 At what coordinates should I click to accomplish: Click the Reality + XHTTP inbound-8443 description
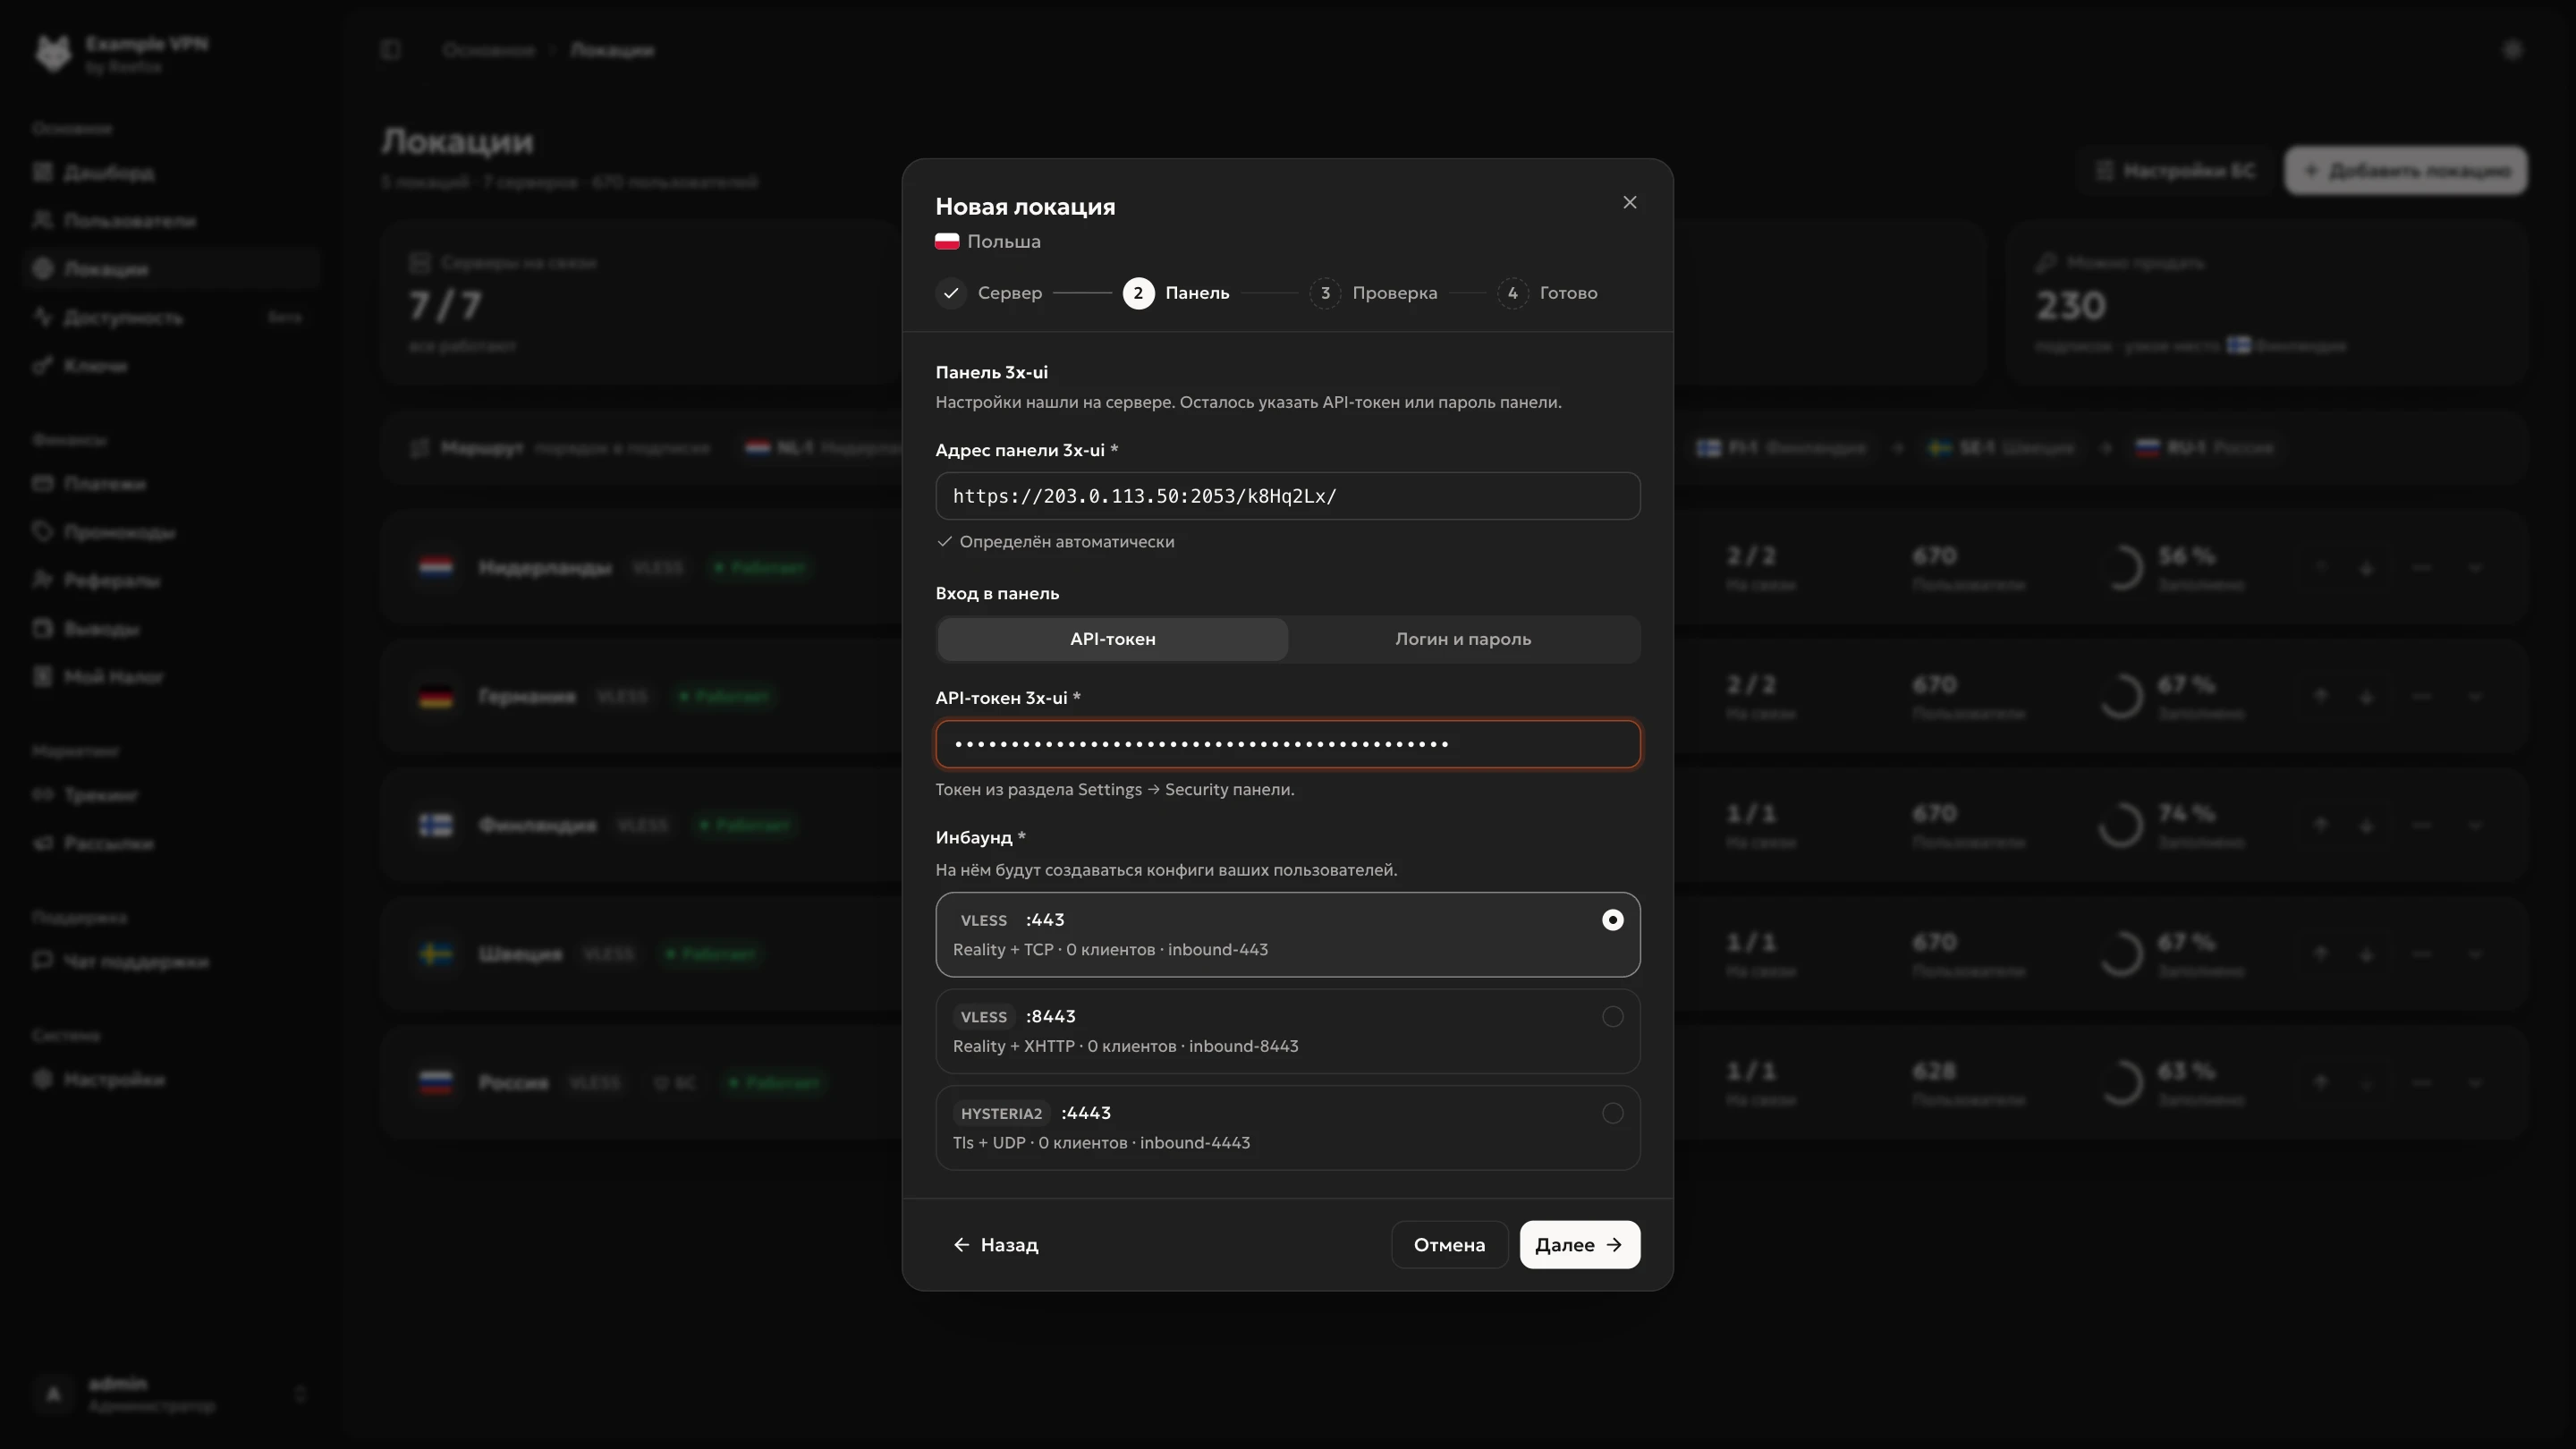(1125, 1046)
